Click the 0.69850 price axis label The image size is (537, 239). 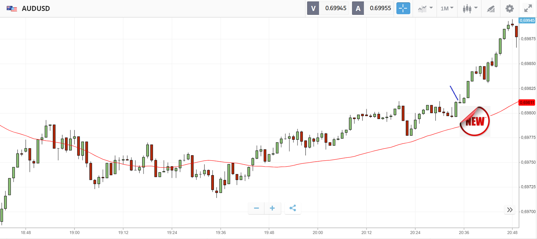[528, 64]
